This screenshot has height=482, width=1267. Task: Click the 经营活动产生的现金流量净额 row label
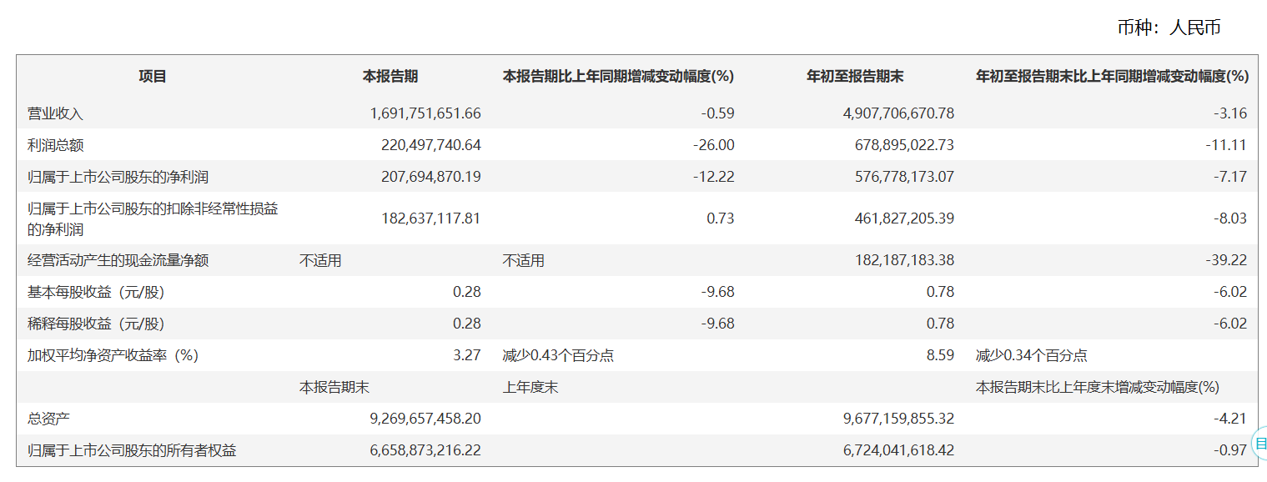click(118, 260)
